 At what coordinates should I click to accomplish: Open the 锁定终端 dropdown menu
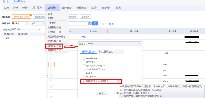point(107,8)
